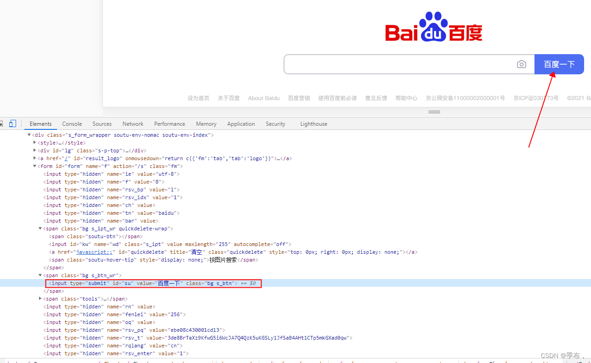Open the 关于百度 footer link
The width and height of the screenshot is (591, 363).
pyautogui.click(x=229, y=98)
